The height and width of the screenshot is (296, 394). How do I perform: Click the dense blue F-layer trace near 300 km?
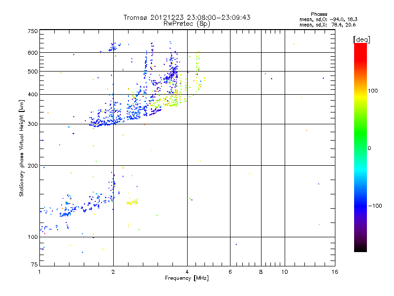(105, 123)
